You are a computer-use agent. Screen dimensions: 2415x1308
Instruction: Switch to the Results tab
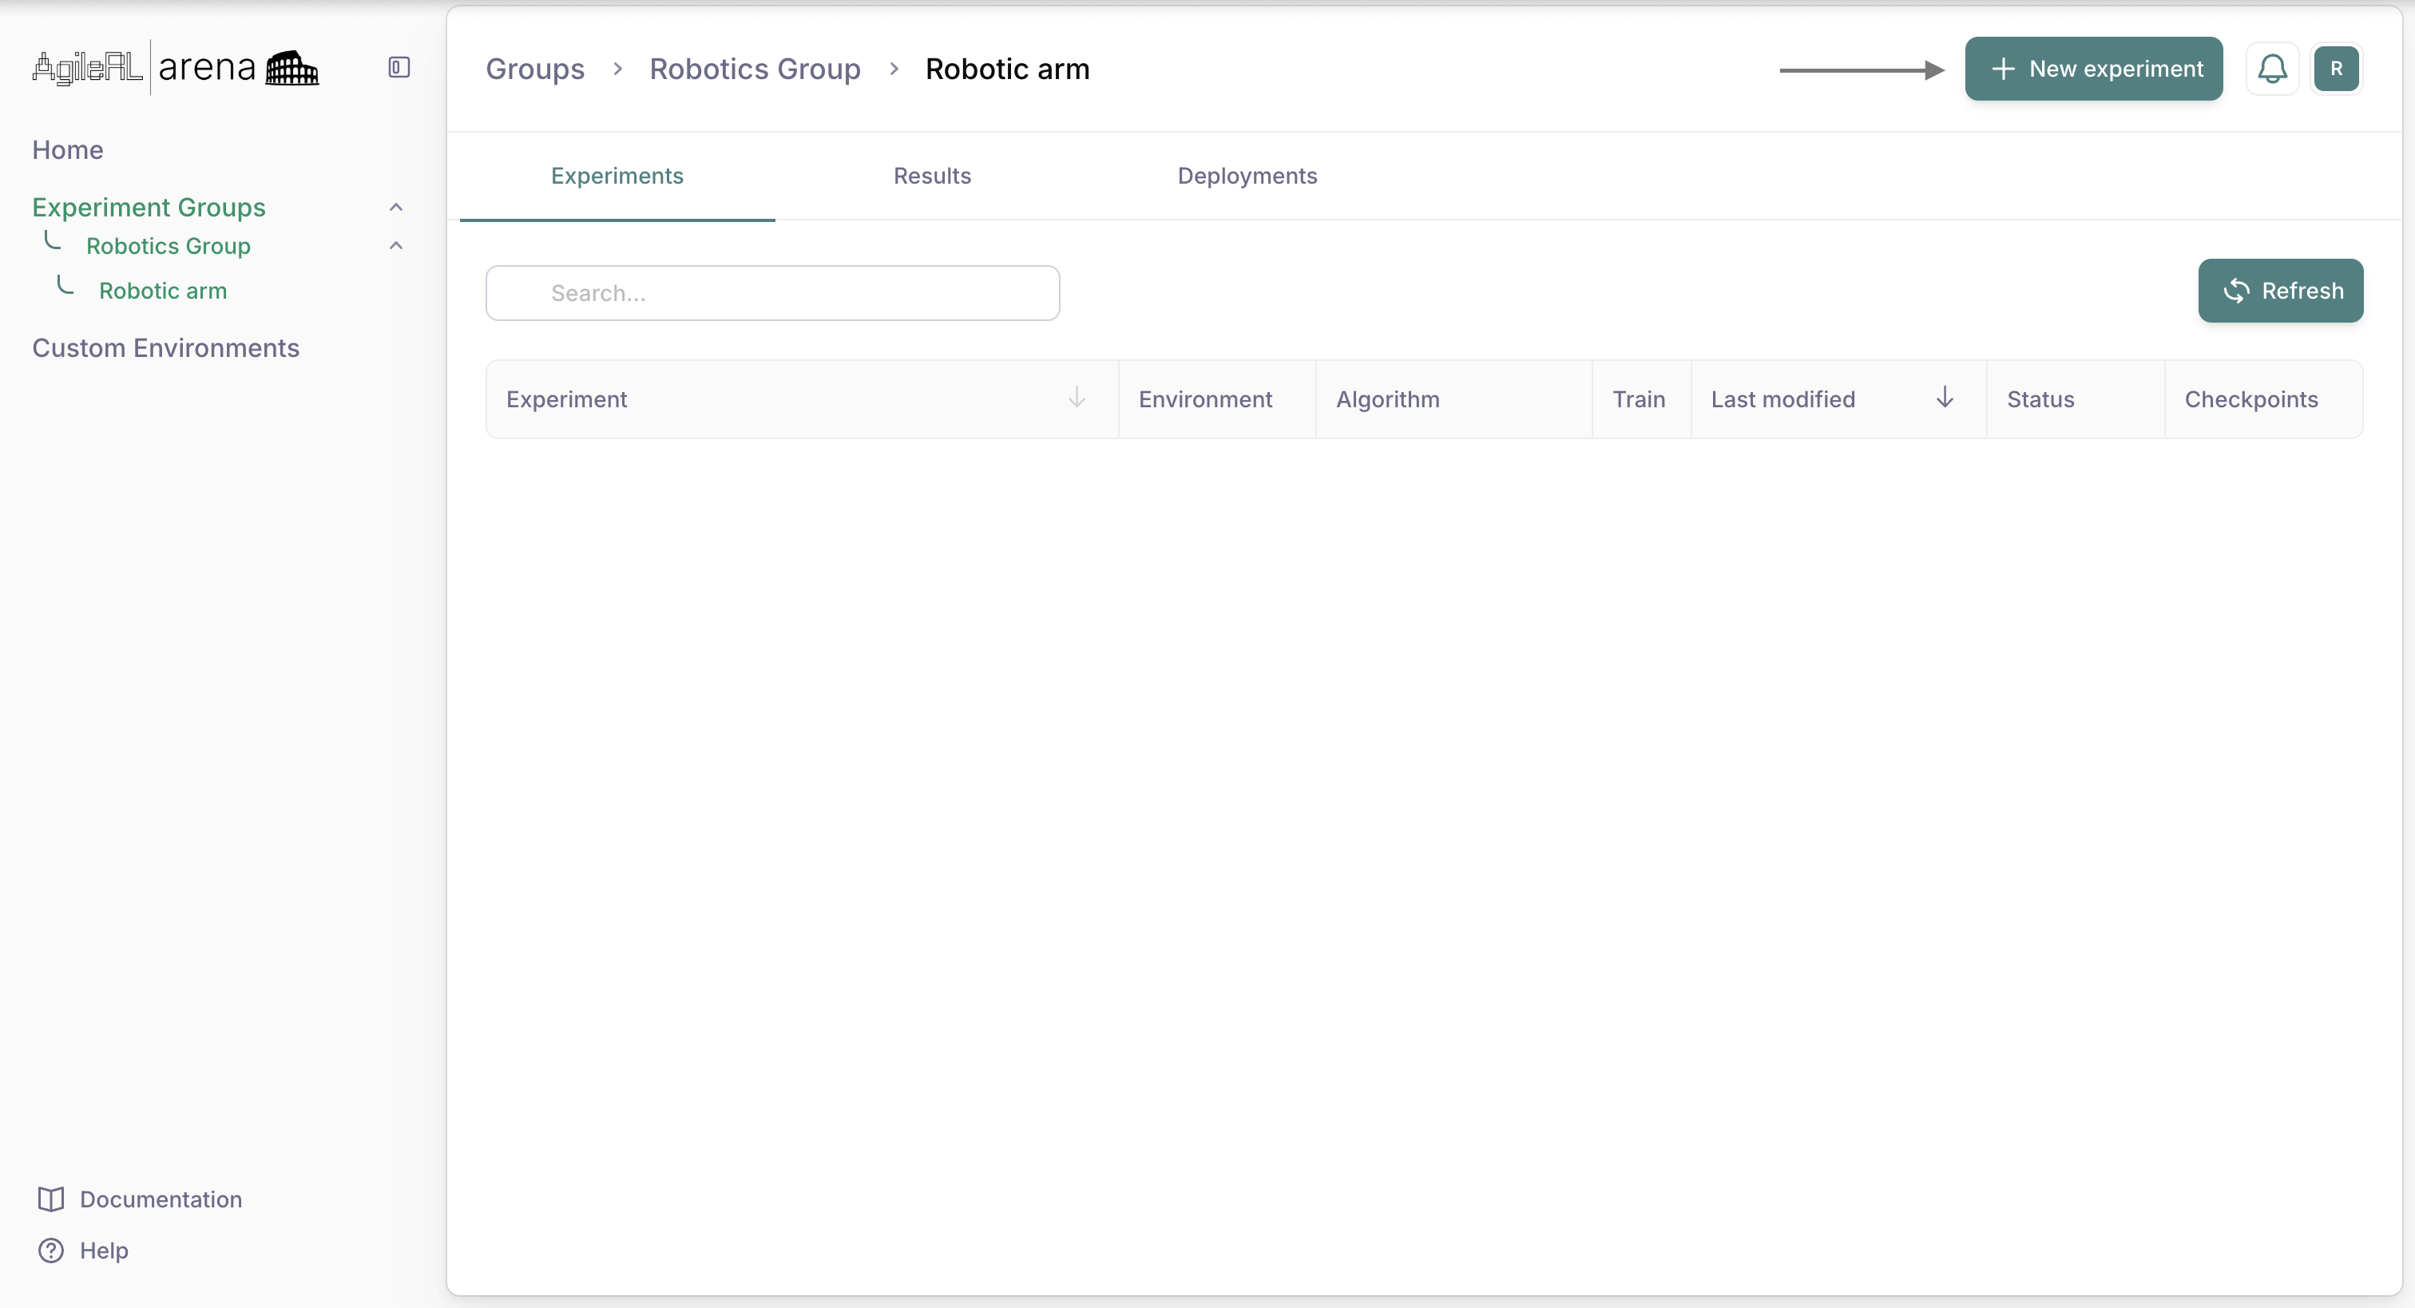932,176
